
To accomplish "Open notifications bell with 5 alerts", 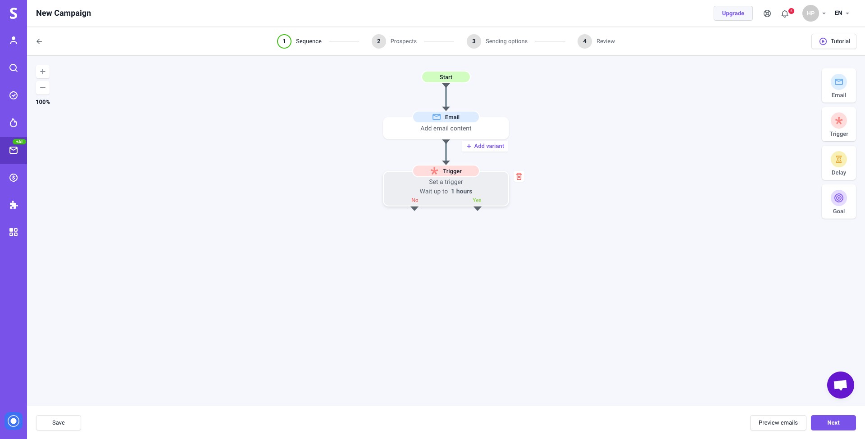I will pyautogui.click(x=784, y=13).
